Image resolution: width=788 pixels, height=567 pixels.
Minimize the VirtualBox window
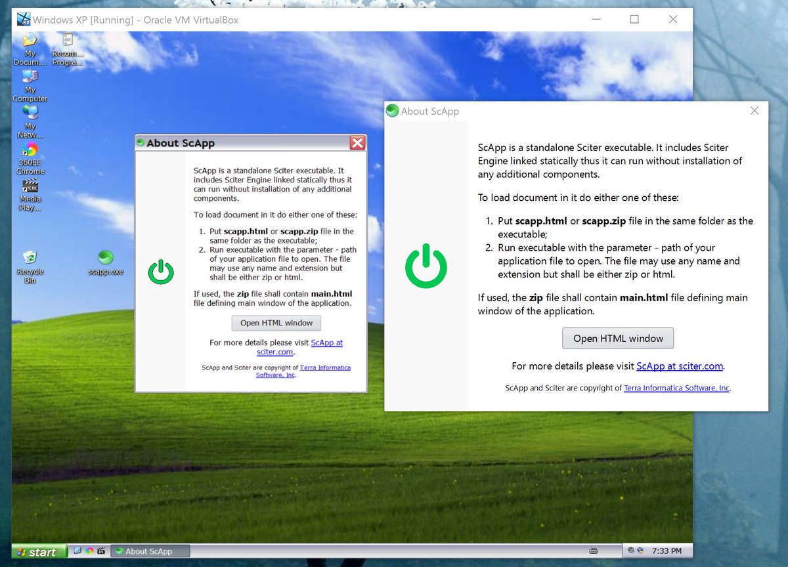596,20
